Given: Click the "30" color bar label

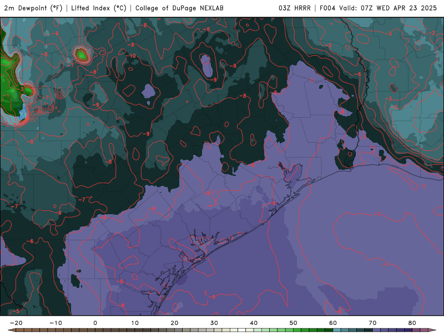Looking at the screenshot, I should tap(214, 323).
